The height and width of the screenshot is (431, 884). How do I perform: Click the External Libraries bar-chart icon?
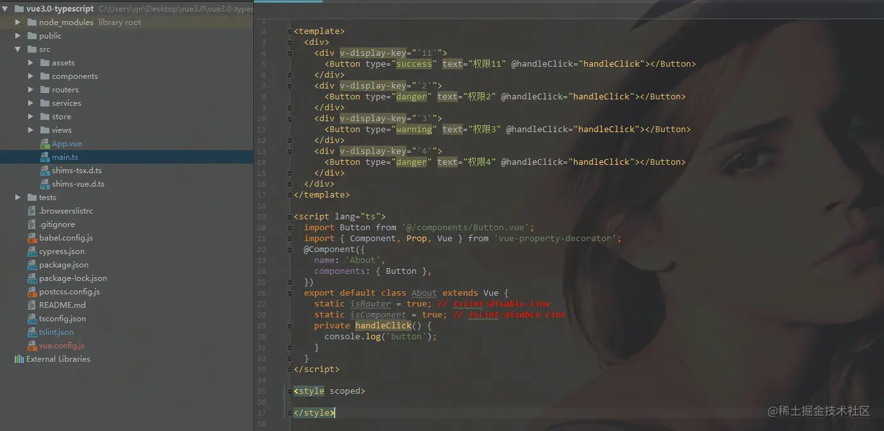(x=19, y=359)
